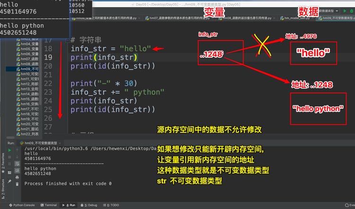
Task: Collapse code fold marker at line 17
Action: coord(67,41)
